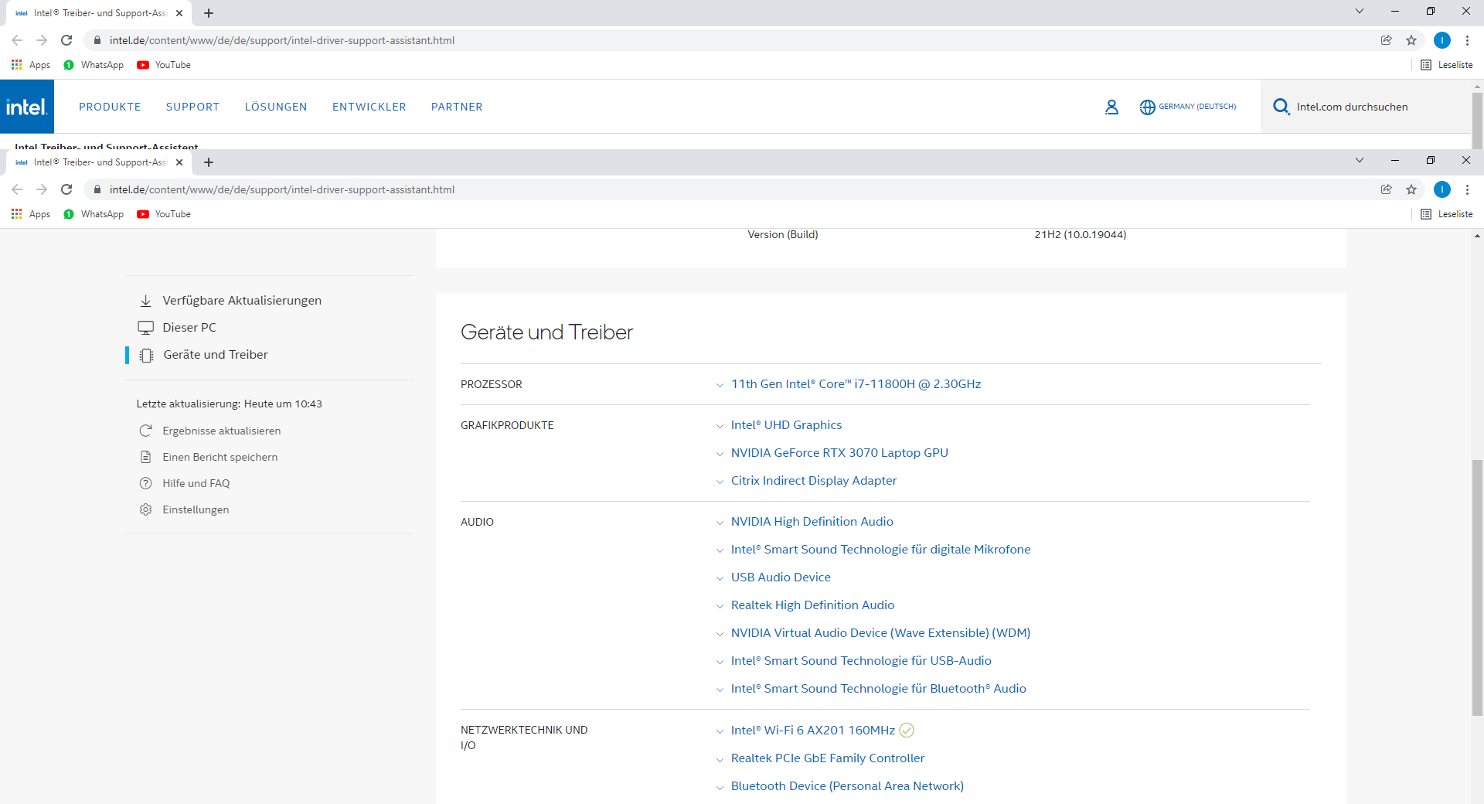
Task: Click the Intel logo in the header
Action: click(x=27, y=107)
